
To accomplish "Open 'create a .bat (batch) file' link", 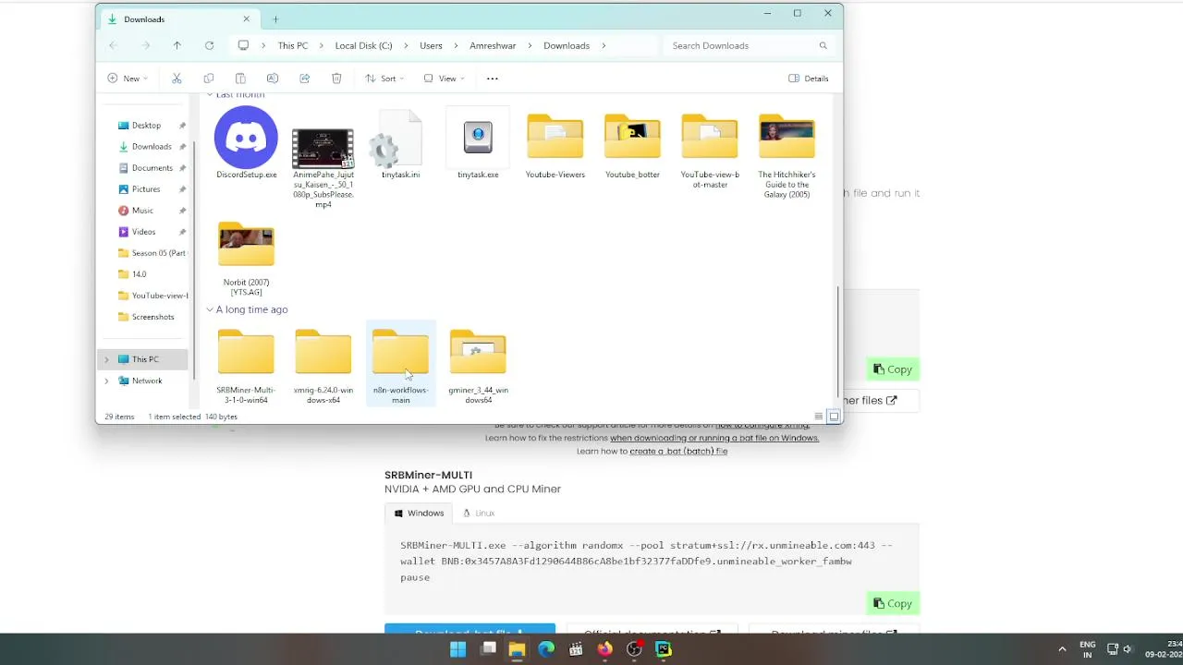I will pos(678,451).
